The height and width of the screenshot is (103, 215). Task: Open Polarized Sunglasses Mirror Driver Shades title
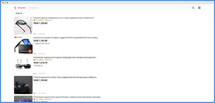pos(65,77)
